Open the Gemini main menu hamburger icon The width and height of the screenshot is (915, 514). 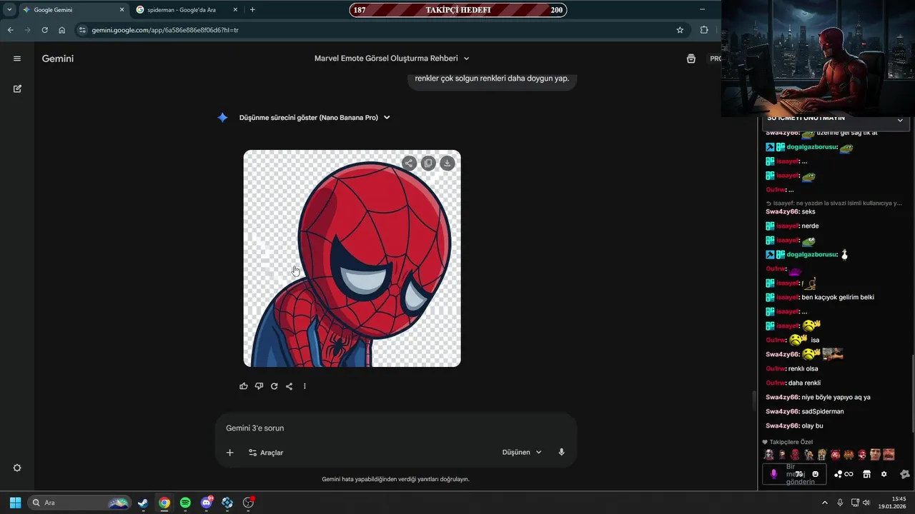point(17,59)
